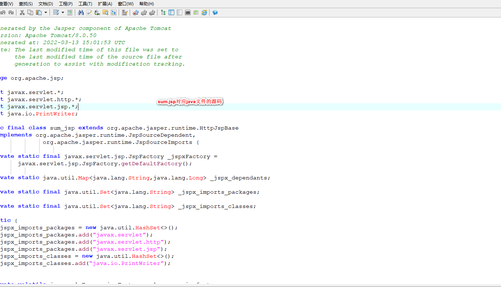
Task: Show the outline tree icon
Action: [x=163, y=12]
